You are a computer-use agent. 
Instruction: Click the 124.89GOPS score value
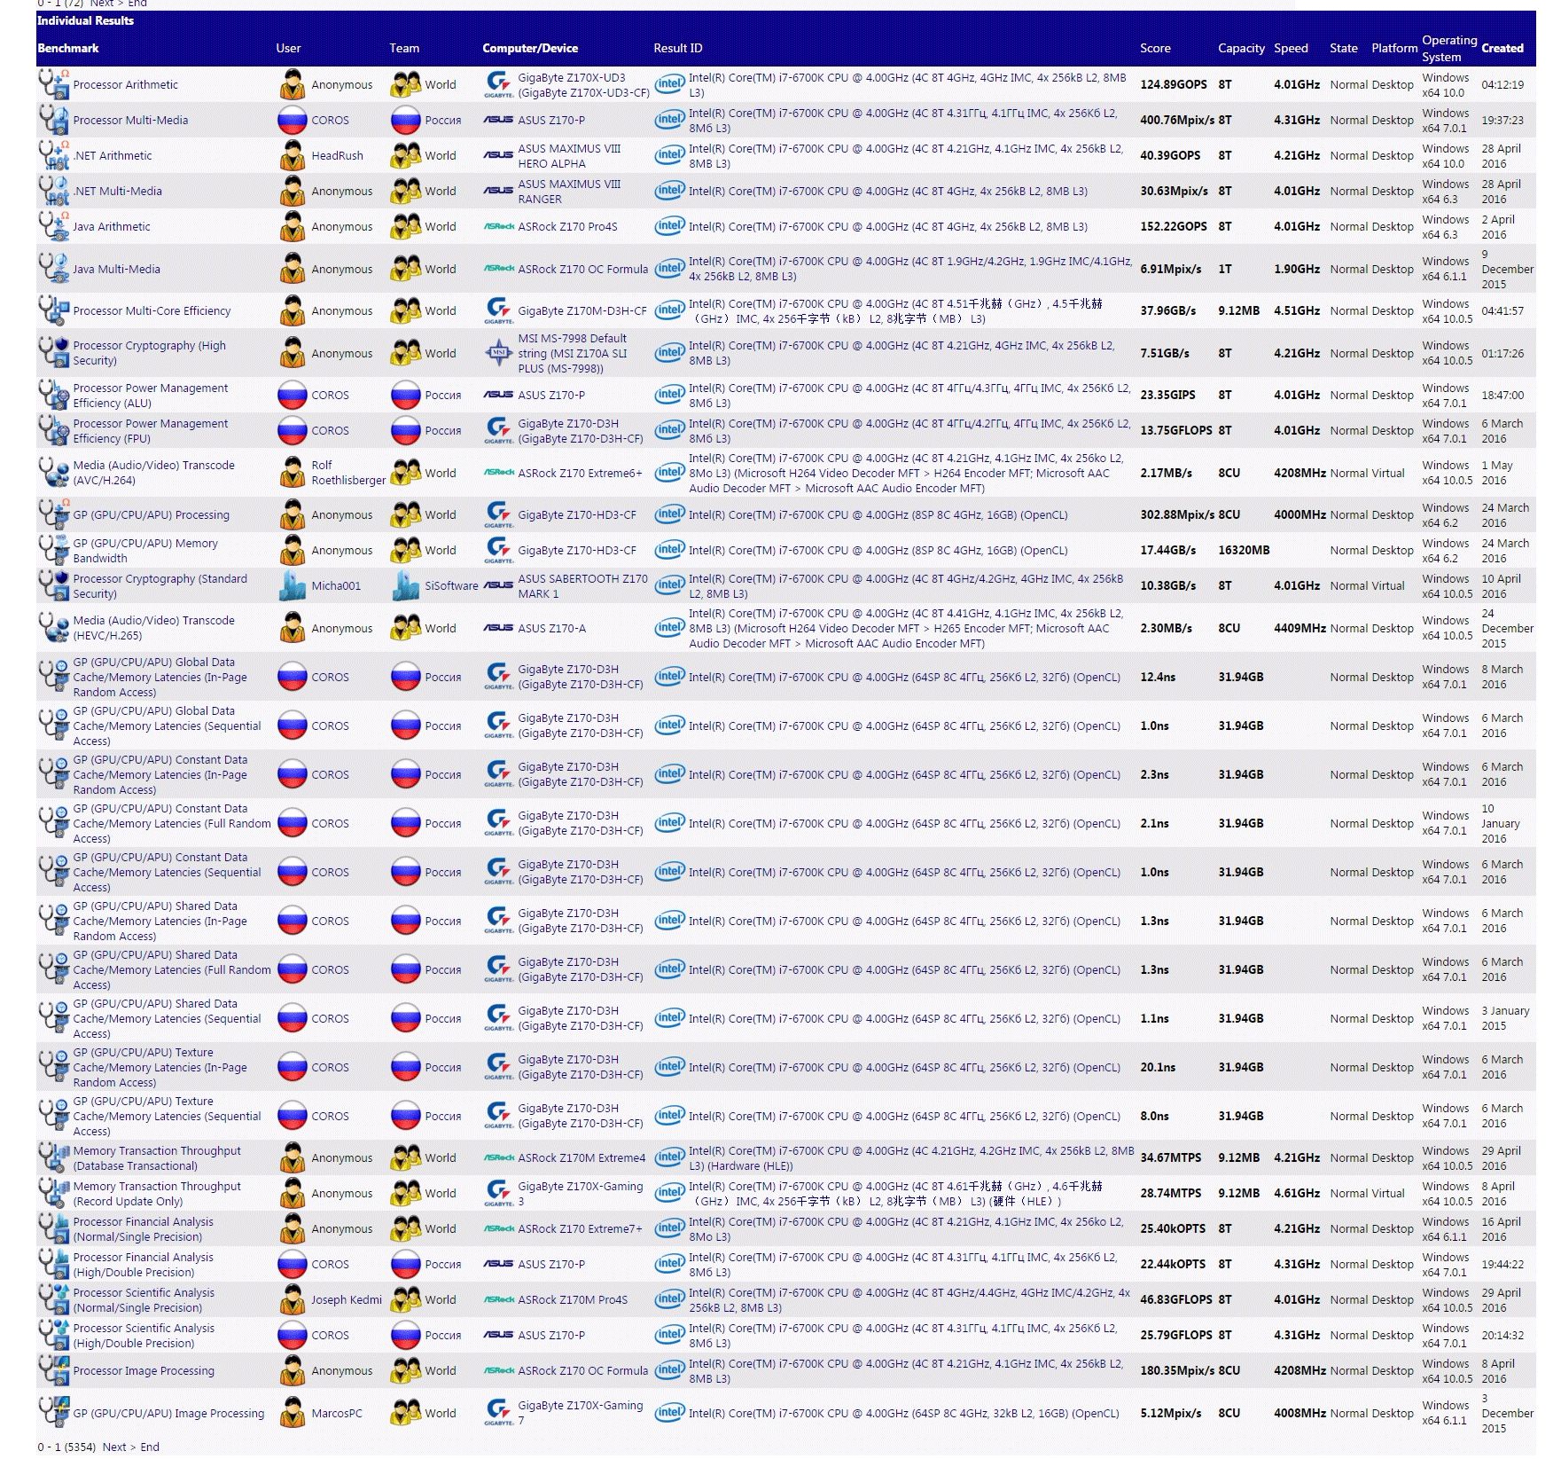click(x=1174, y=84)
